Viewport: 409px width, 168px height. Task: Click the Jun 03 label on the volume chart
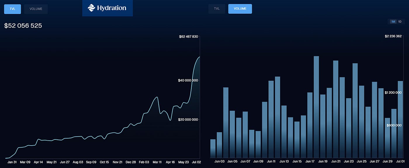point(219,161)
